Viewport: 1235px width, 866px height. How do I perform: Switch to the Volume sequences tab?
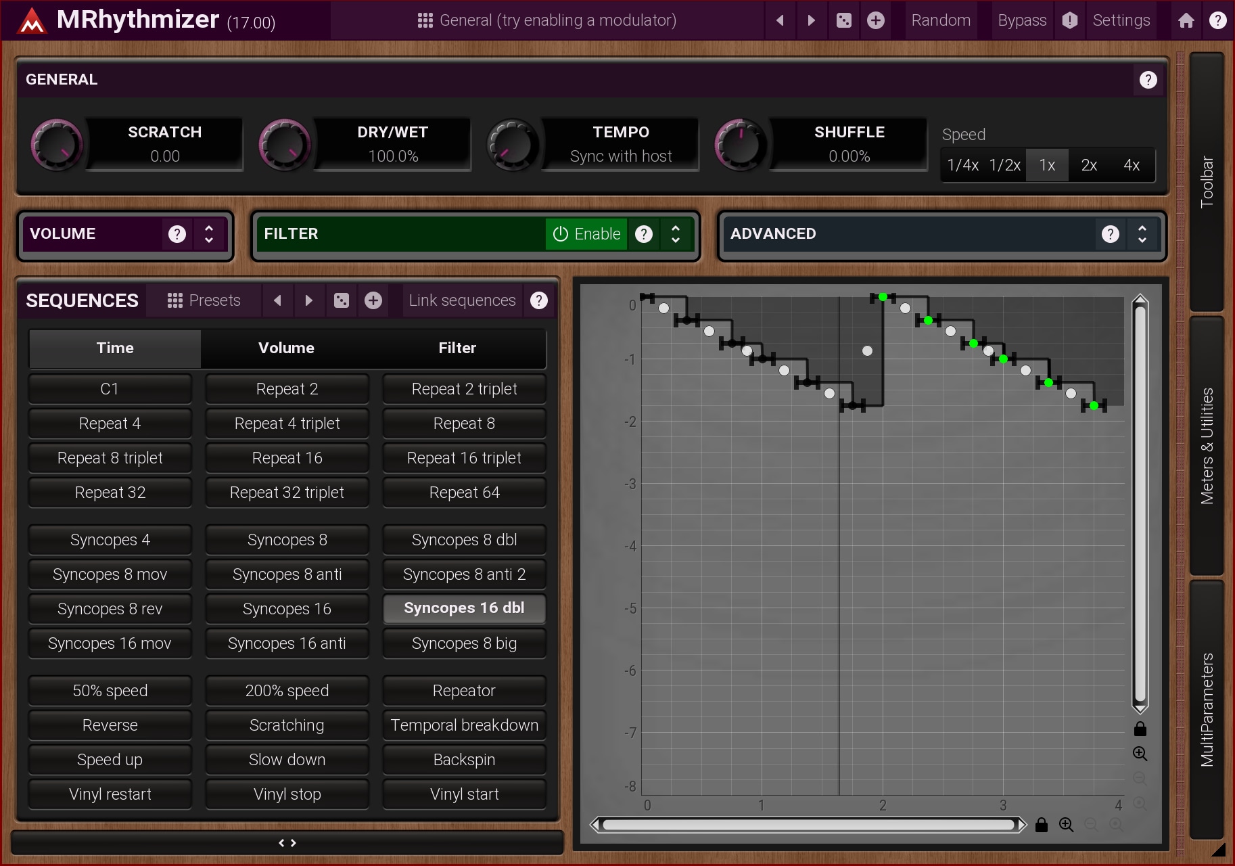[286, 348]
